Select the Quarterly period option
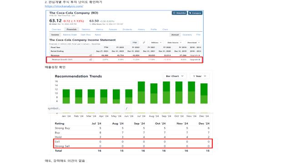 (187, 35)
